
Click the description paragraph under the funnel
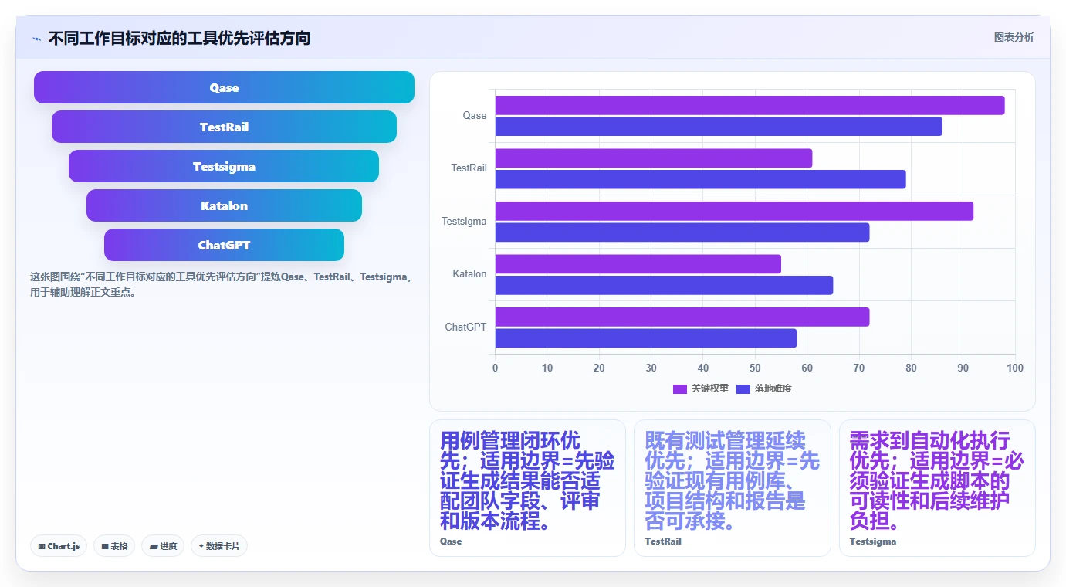click(222, 284)
